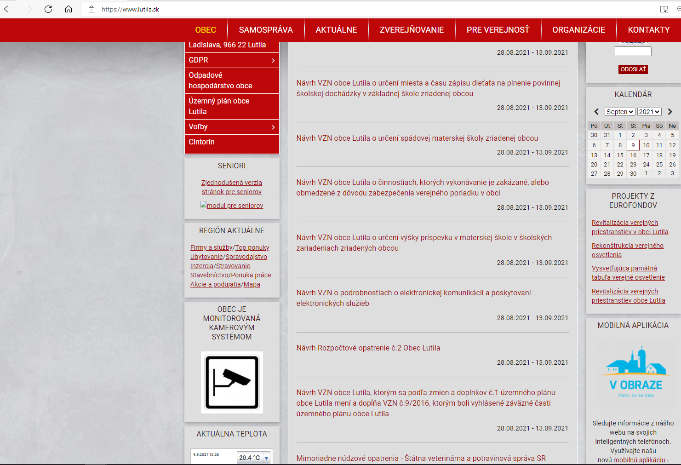Click the browser forward arrow
Screen dimensions: 681x465
click(x=28, y=9)
